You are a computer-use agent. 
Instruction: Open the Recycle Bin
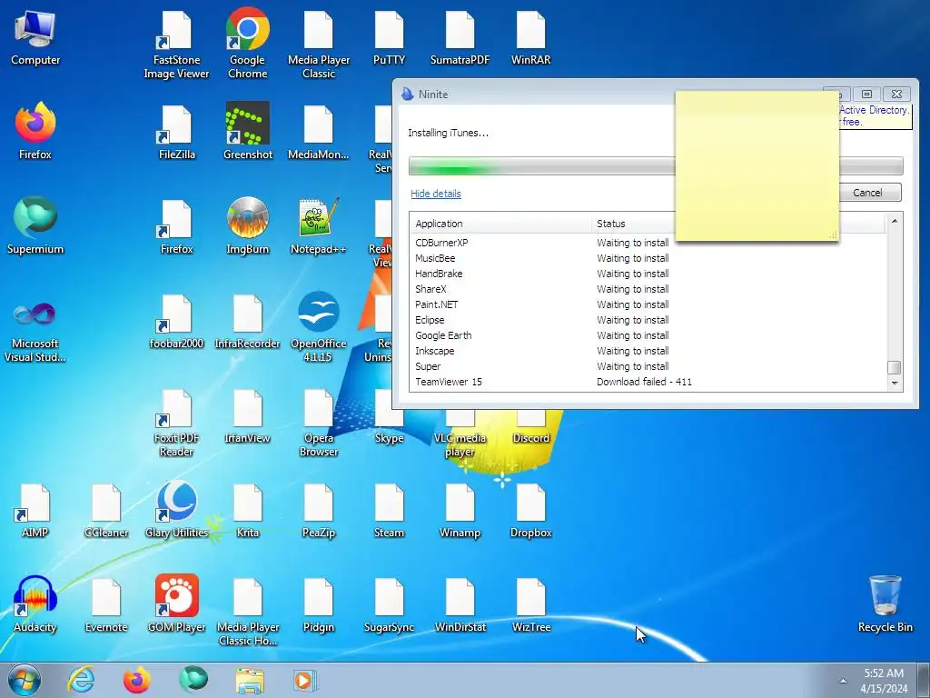(885, 604)
